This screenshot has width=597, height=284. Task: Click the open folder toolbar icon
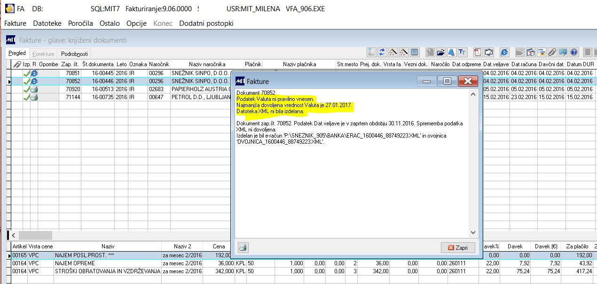[x=441, y=52]
